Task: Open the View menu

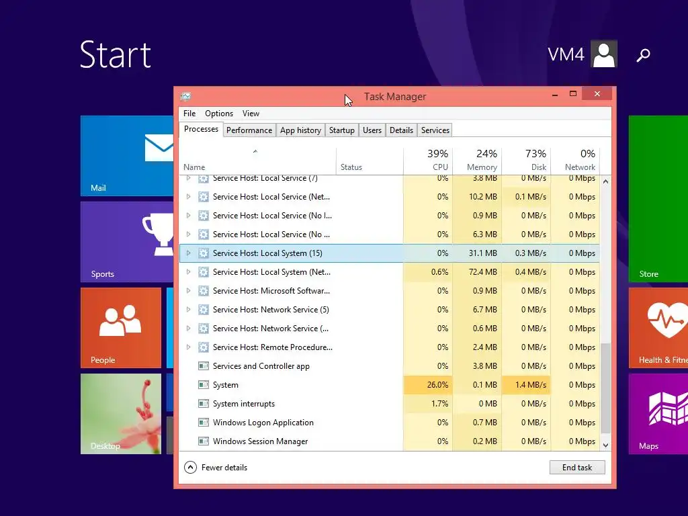Action: point(251,113)
